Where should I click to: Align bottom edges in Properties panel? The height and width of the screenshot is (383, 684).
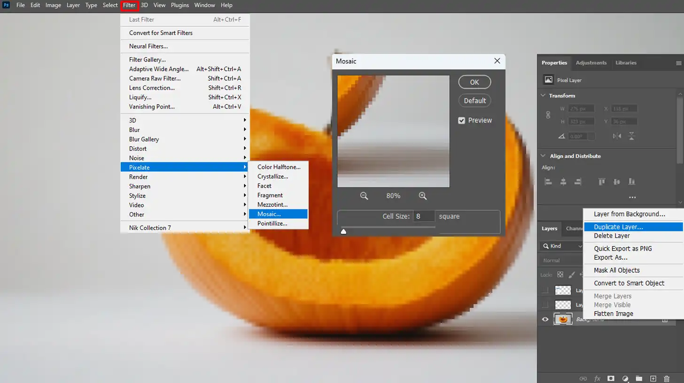tap(631, 182)
